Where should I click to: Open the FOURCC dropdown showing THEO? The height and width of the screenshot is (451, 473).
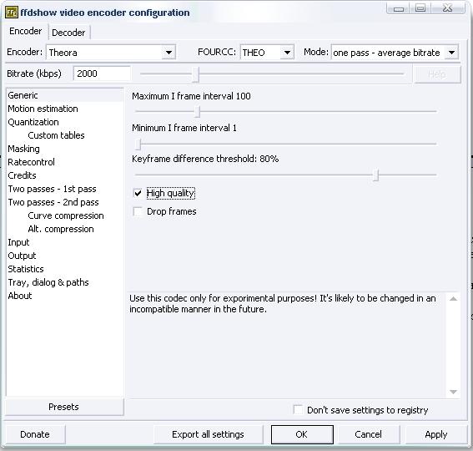(267, 53)
